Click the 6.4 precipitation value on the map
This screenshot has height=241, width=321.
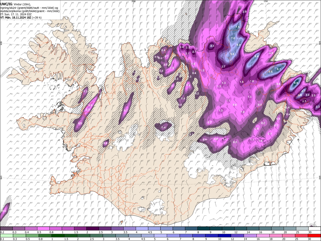click(257, 56)
